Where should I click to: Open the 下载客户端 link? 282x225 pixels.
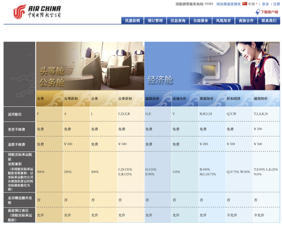point(269,12)
